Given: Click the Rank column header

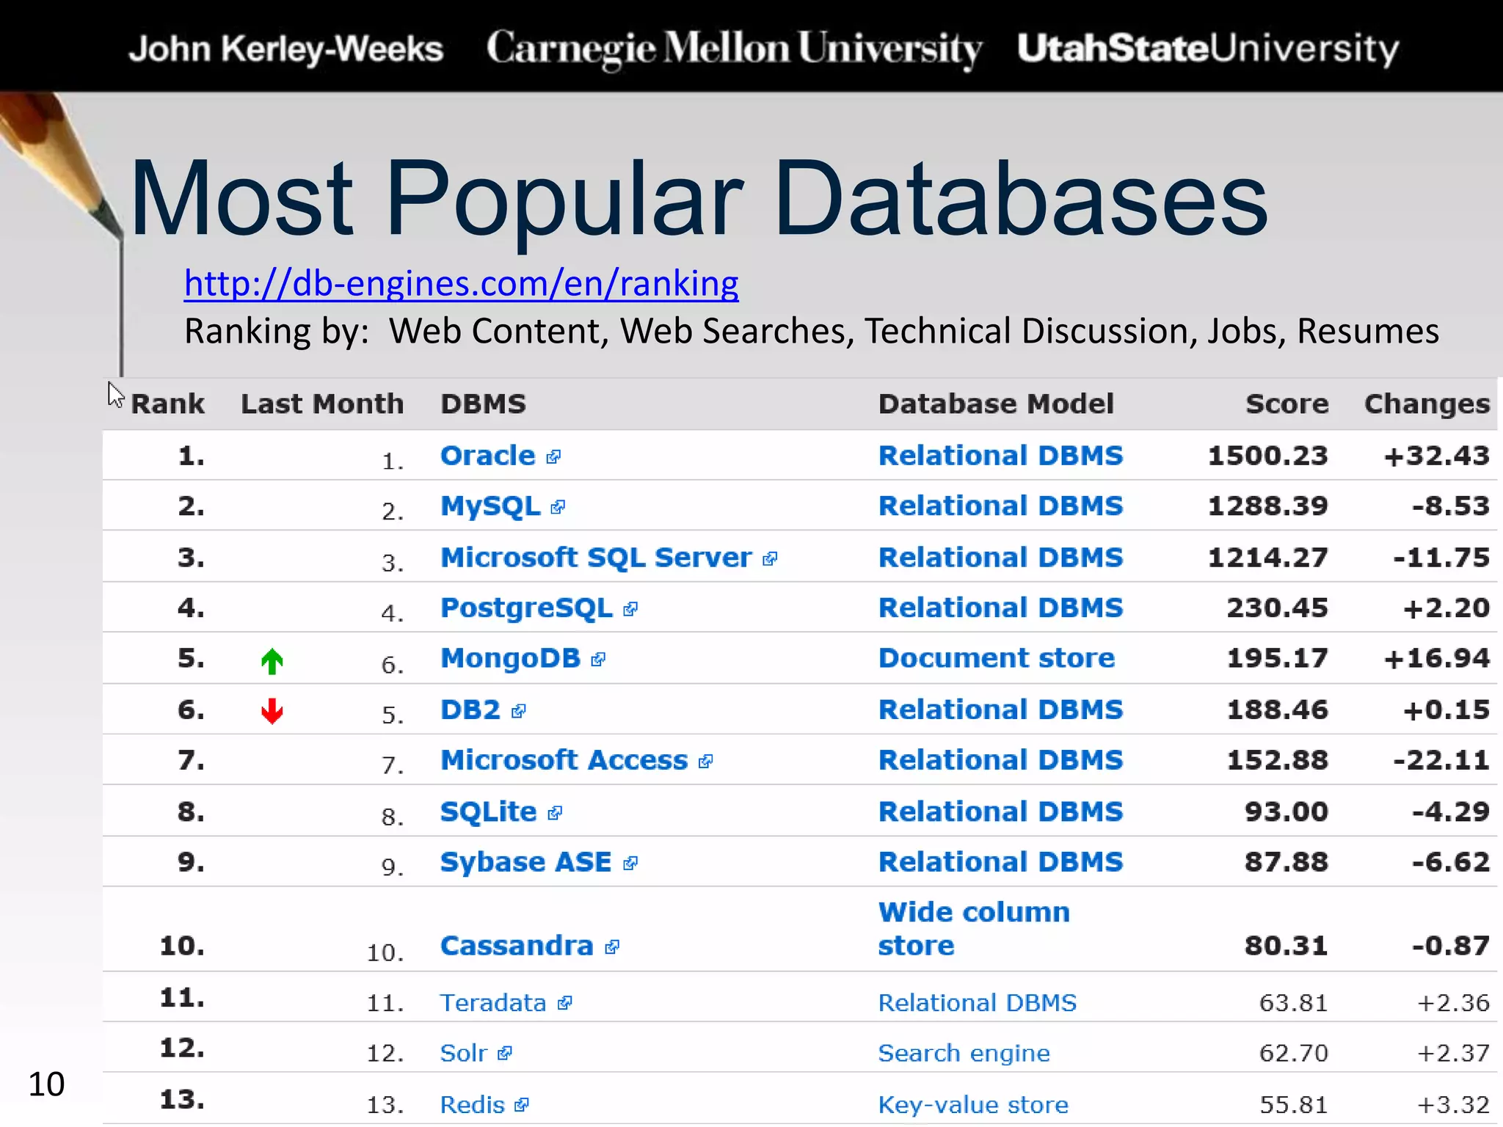Looking at the screenshot, I should [x=167, y=404].
